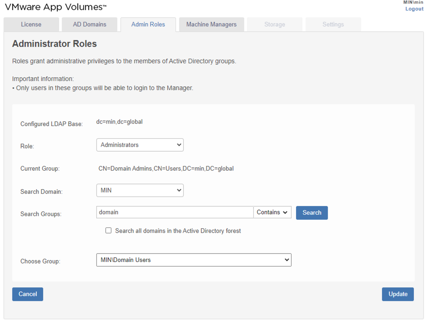Image resolution: width=428 pixels, height=322 pixels.
Task: Click the Administrator Roles heading
Action: (x=54, y=44)
